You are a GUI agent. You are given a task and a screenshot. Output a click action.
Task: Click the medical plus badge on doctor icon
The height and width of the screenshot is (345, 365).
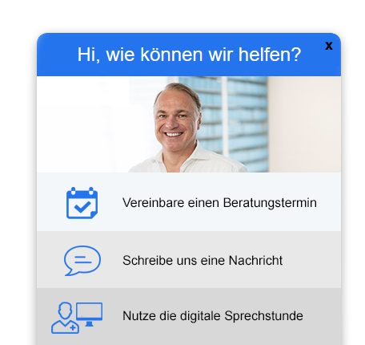click(73, 327)
